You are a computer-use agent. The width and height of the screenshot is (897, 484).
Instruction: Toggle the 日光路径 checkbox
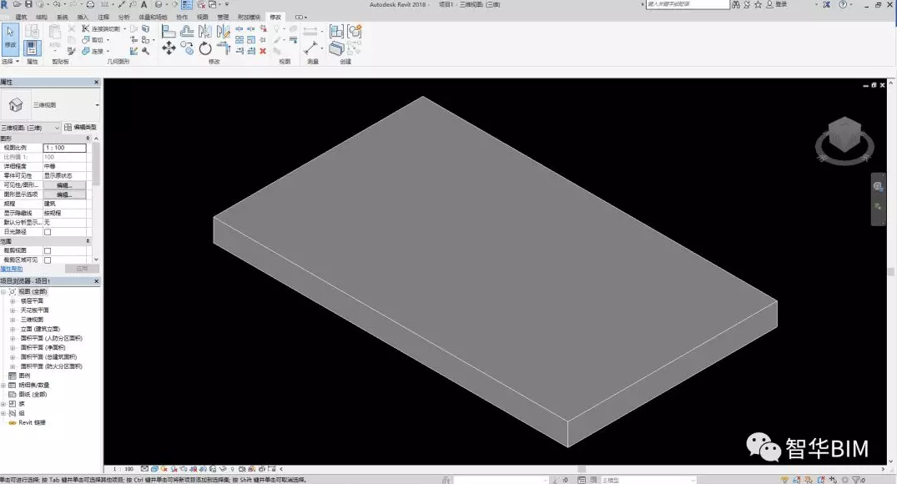coord(48,232)
